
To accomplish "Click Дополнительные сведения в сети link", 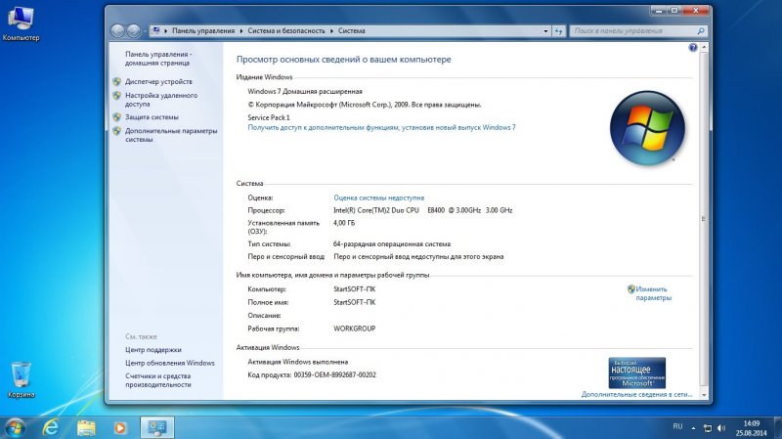I will point(637,395).
